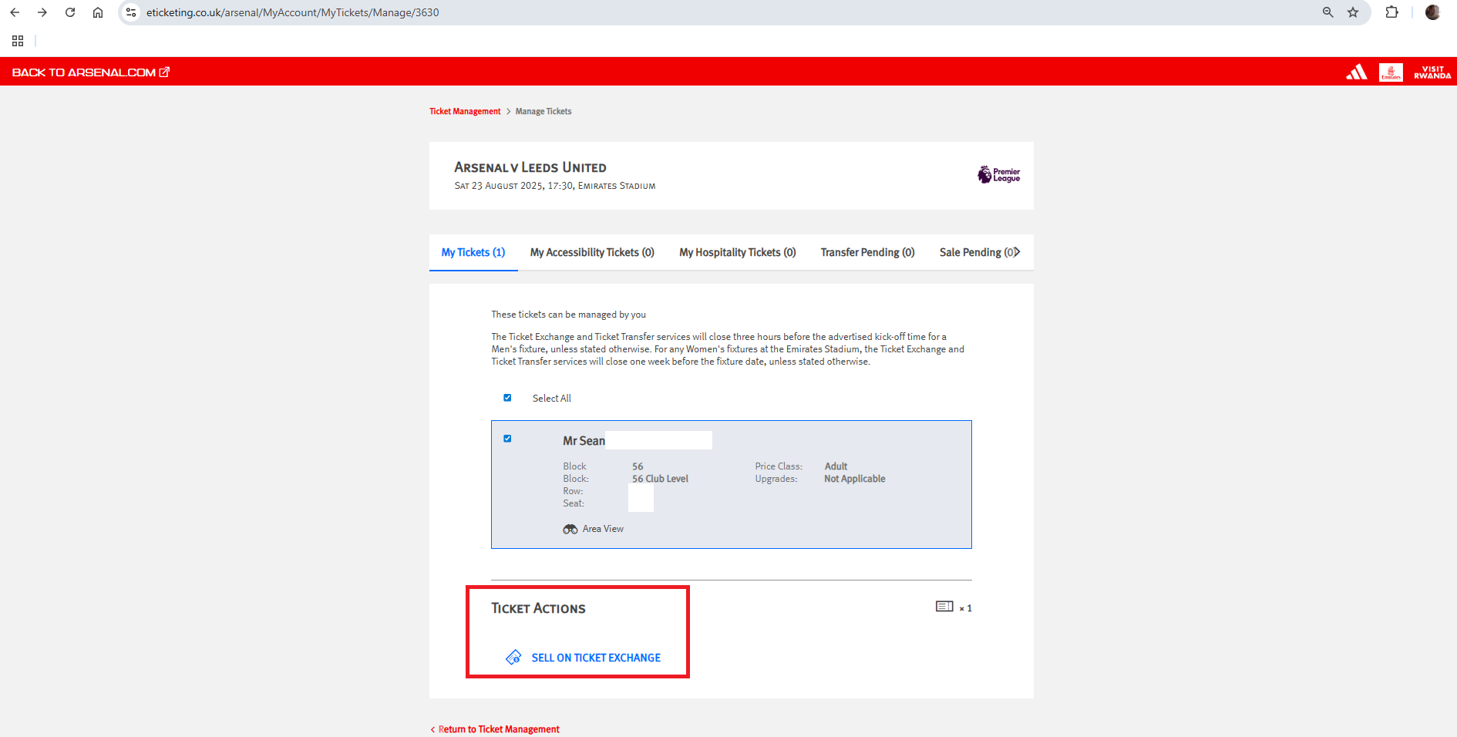Untick the Mr Sean ticket checkbox
This screenshot has height=737, width=1457.
[507, 439]
